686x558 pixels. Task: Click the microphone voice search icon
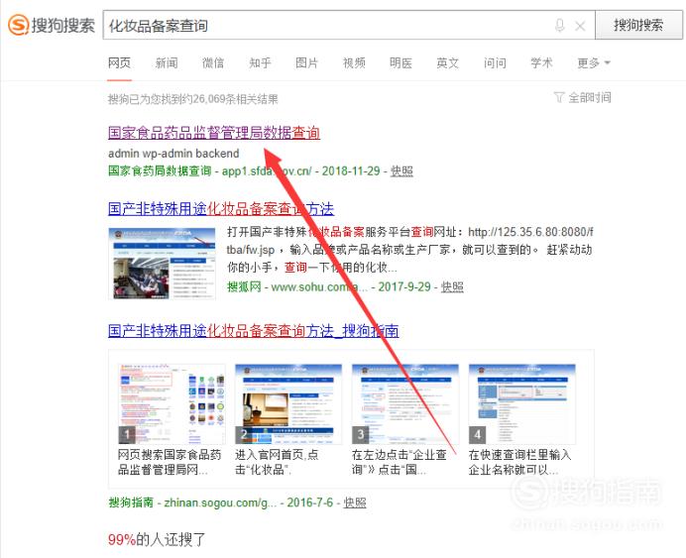[x=559, y=26]
